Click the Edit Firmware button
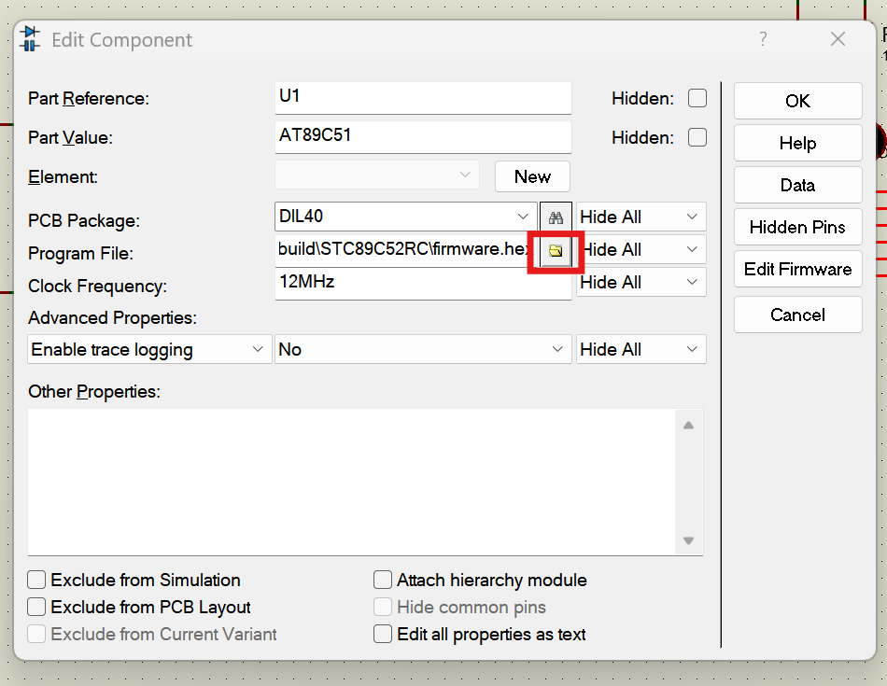887x686 pixels. pos(797,269)
